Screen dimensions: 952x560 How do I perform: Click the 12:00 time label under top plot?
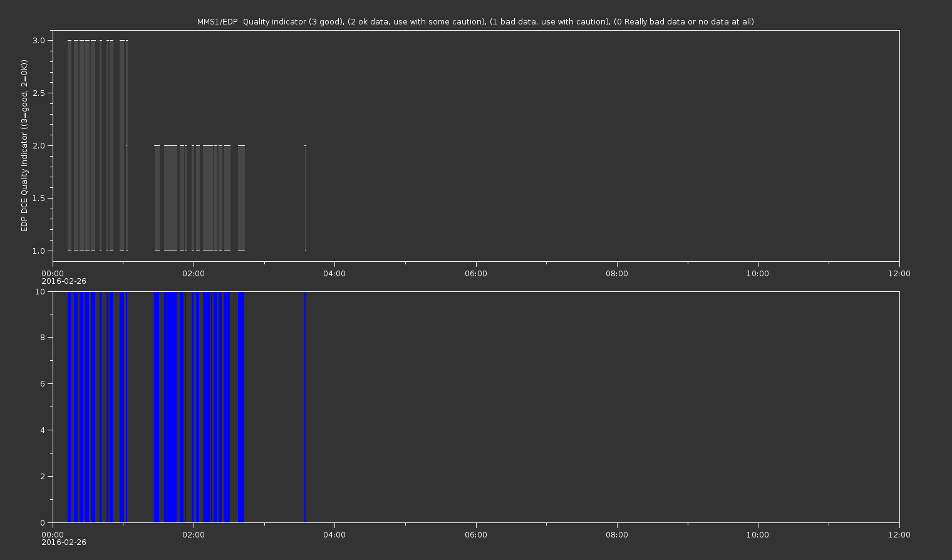coord(899,274)
